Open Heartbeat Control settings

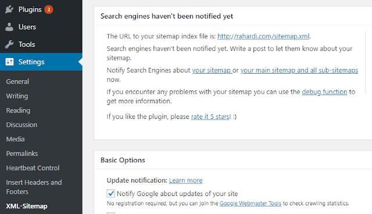pyautogui.click(x=33, y=168)
